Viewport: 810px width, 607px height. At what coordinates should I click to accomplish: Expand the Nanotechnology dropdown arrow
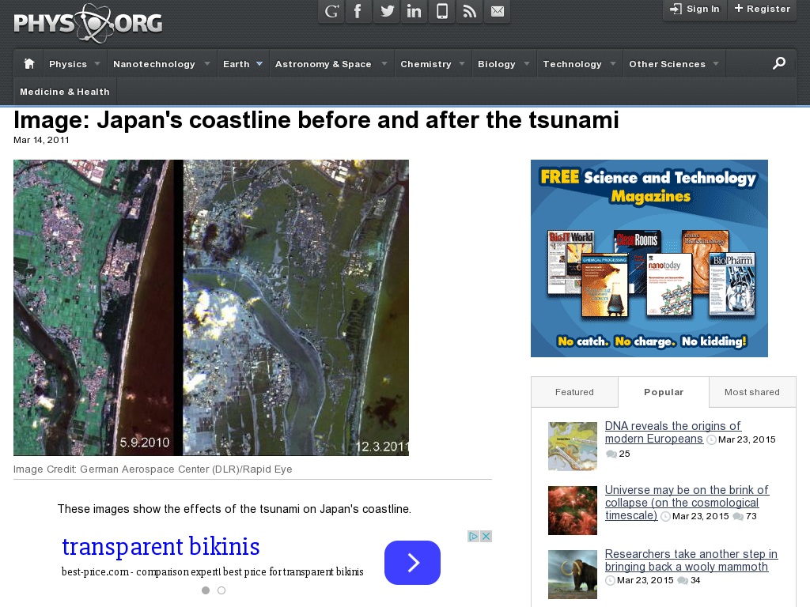click(x=207, y=63)
